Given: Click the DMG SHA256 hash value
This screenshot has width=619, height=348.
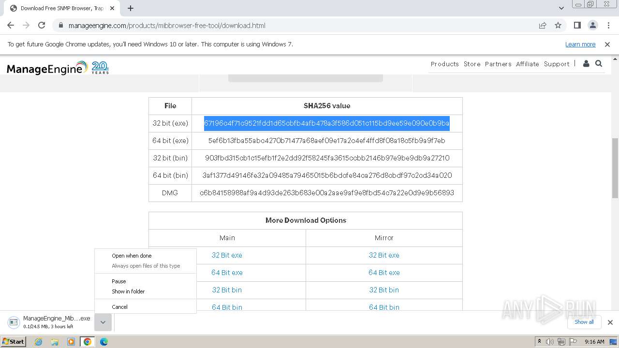Looking at the screenshot, I should pyautogui.click(x=327, y=193).
